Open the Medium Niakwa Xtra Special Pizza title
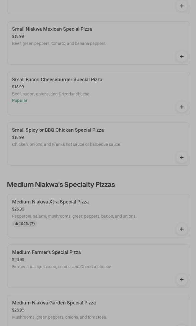The height and width of the screenshot is (326, 196). coord(50,202)
